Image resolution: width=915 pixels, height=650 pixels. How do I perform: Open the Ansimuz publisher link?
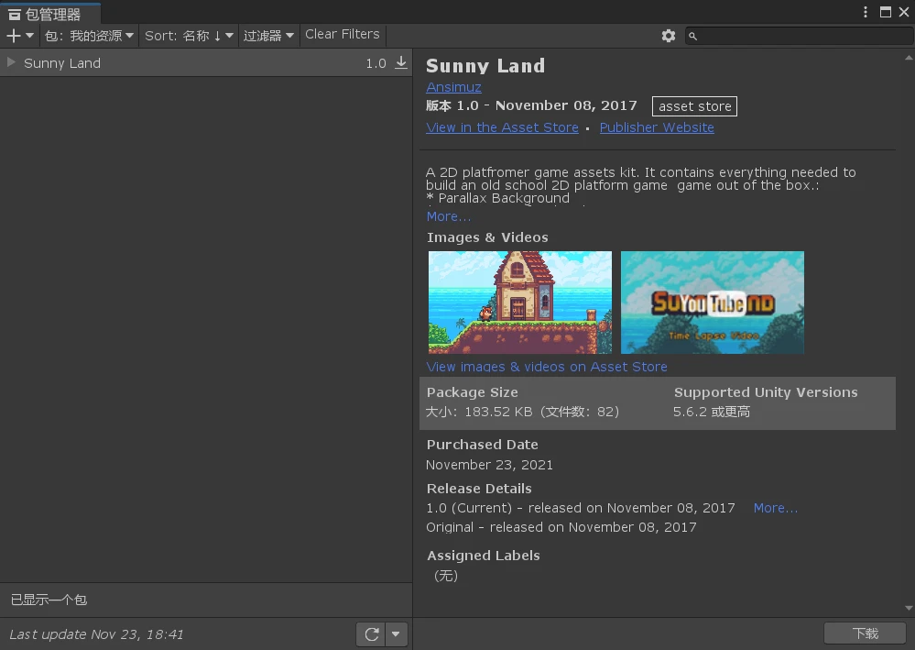[x=453, y=87]
